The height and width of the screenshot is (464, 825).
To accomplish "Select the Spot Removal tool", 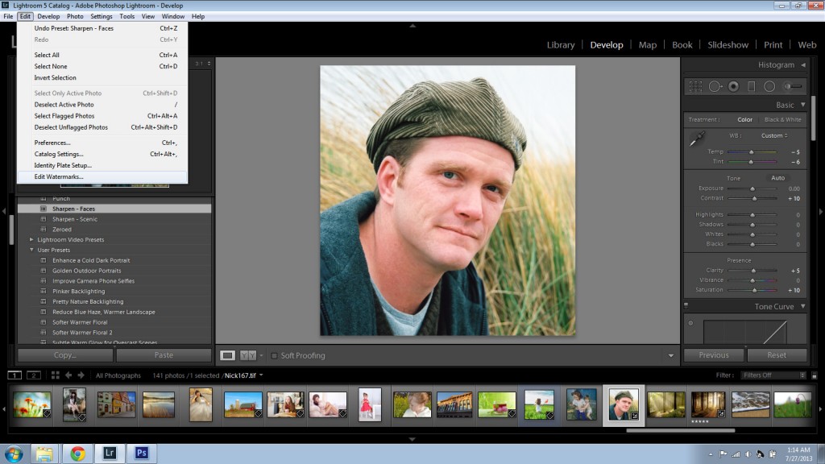I will pyautogui.click(x=715, y=86).
